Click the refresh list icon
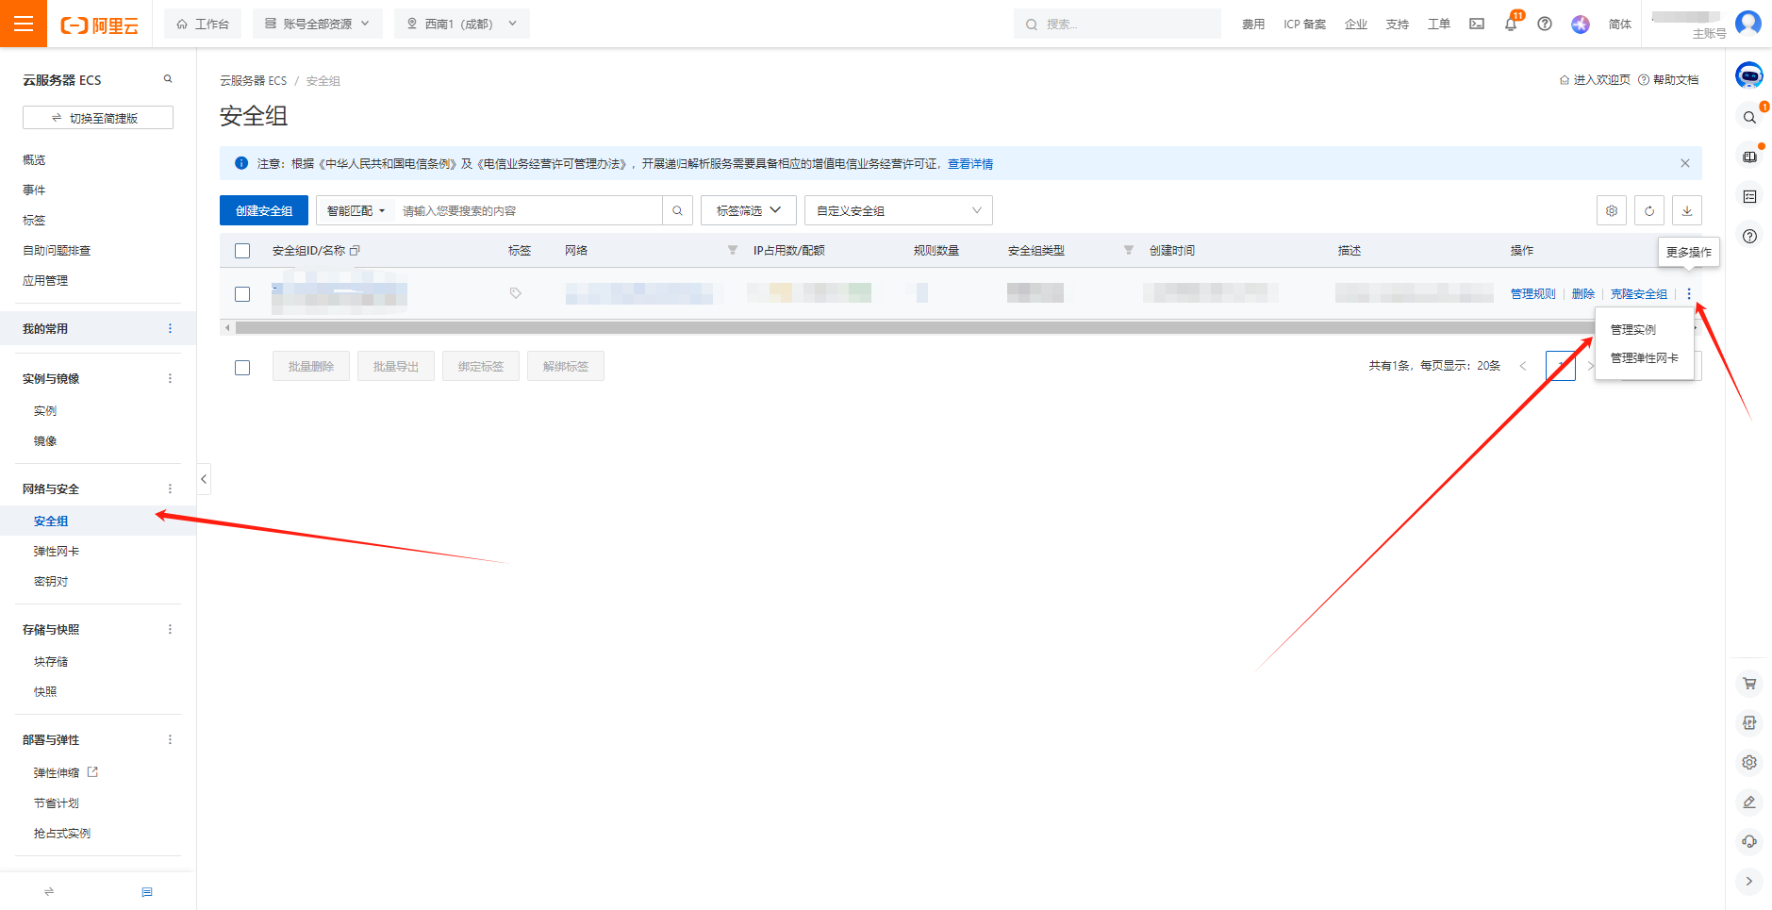The image size is (1772, 910). [x=1649, y=210]
